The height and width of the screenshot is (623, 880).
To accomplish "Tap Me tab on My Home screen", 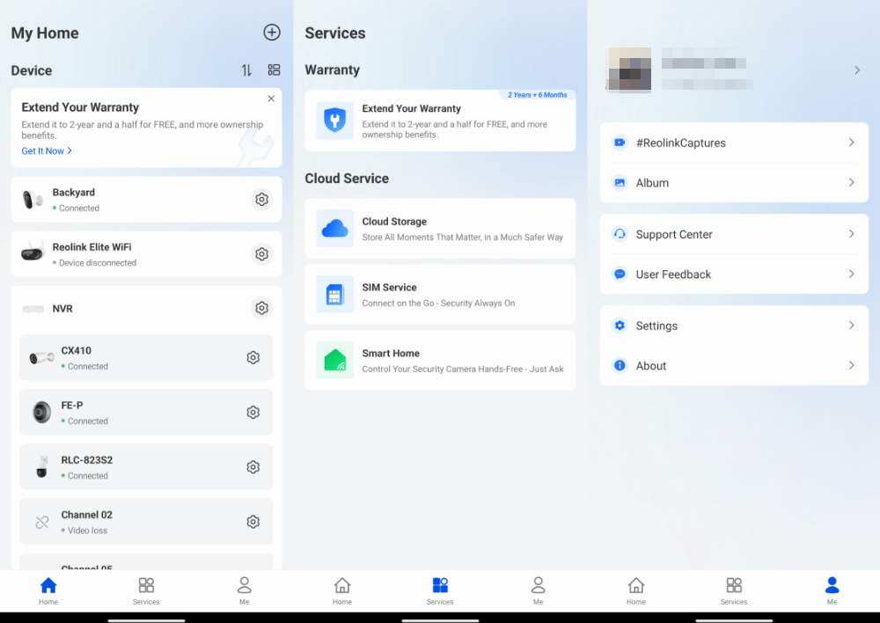I will (244, 591).
